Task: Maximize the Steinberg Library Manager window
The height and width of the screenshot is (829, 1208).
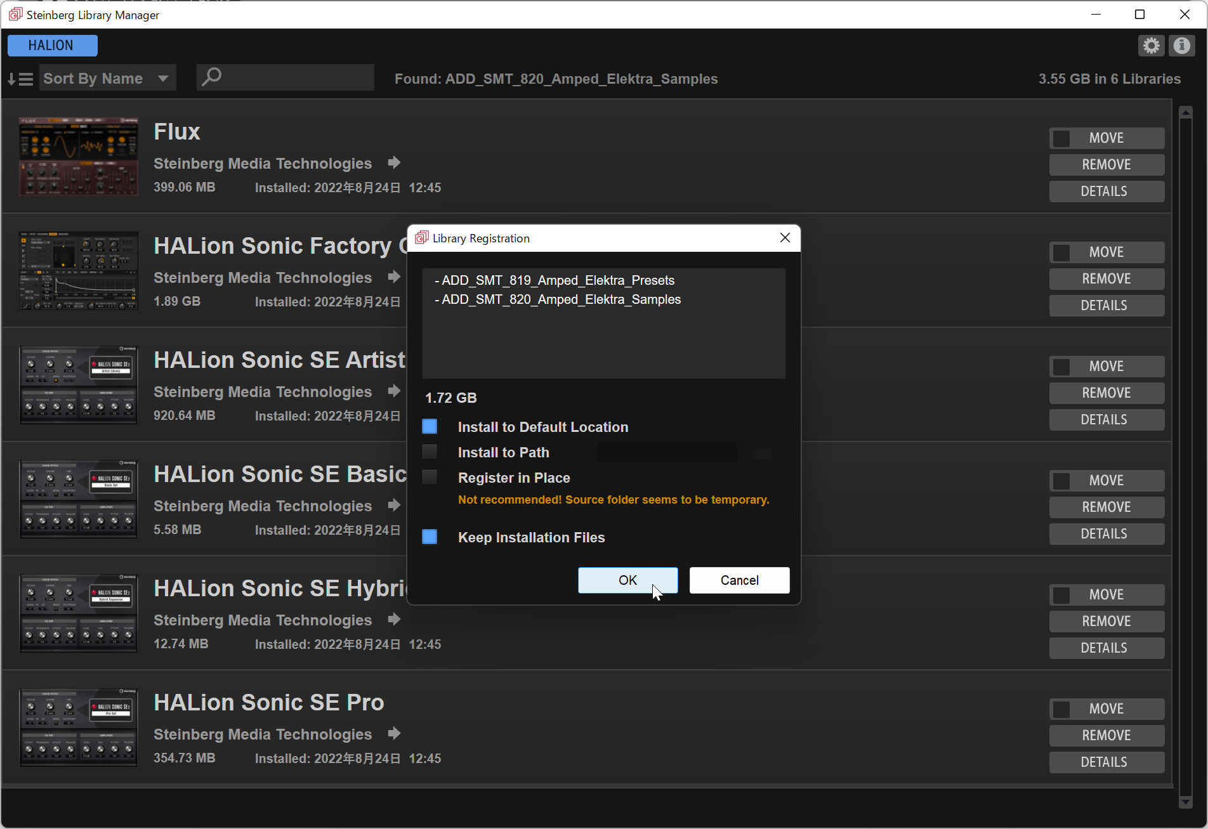Action: [1139, 14]
